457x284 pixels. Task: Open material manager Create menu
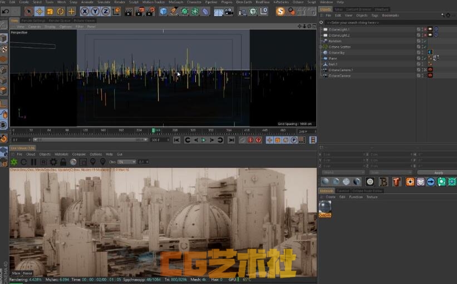click(x=331, y=197)
